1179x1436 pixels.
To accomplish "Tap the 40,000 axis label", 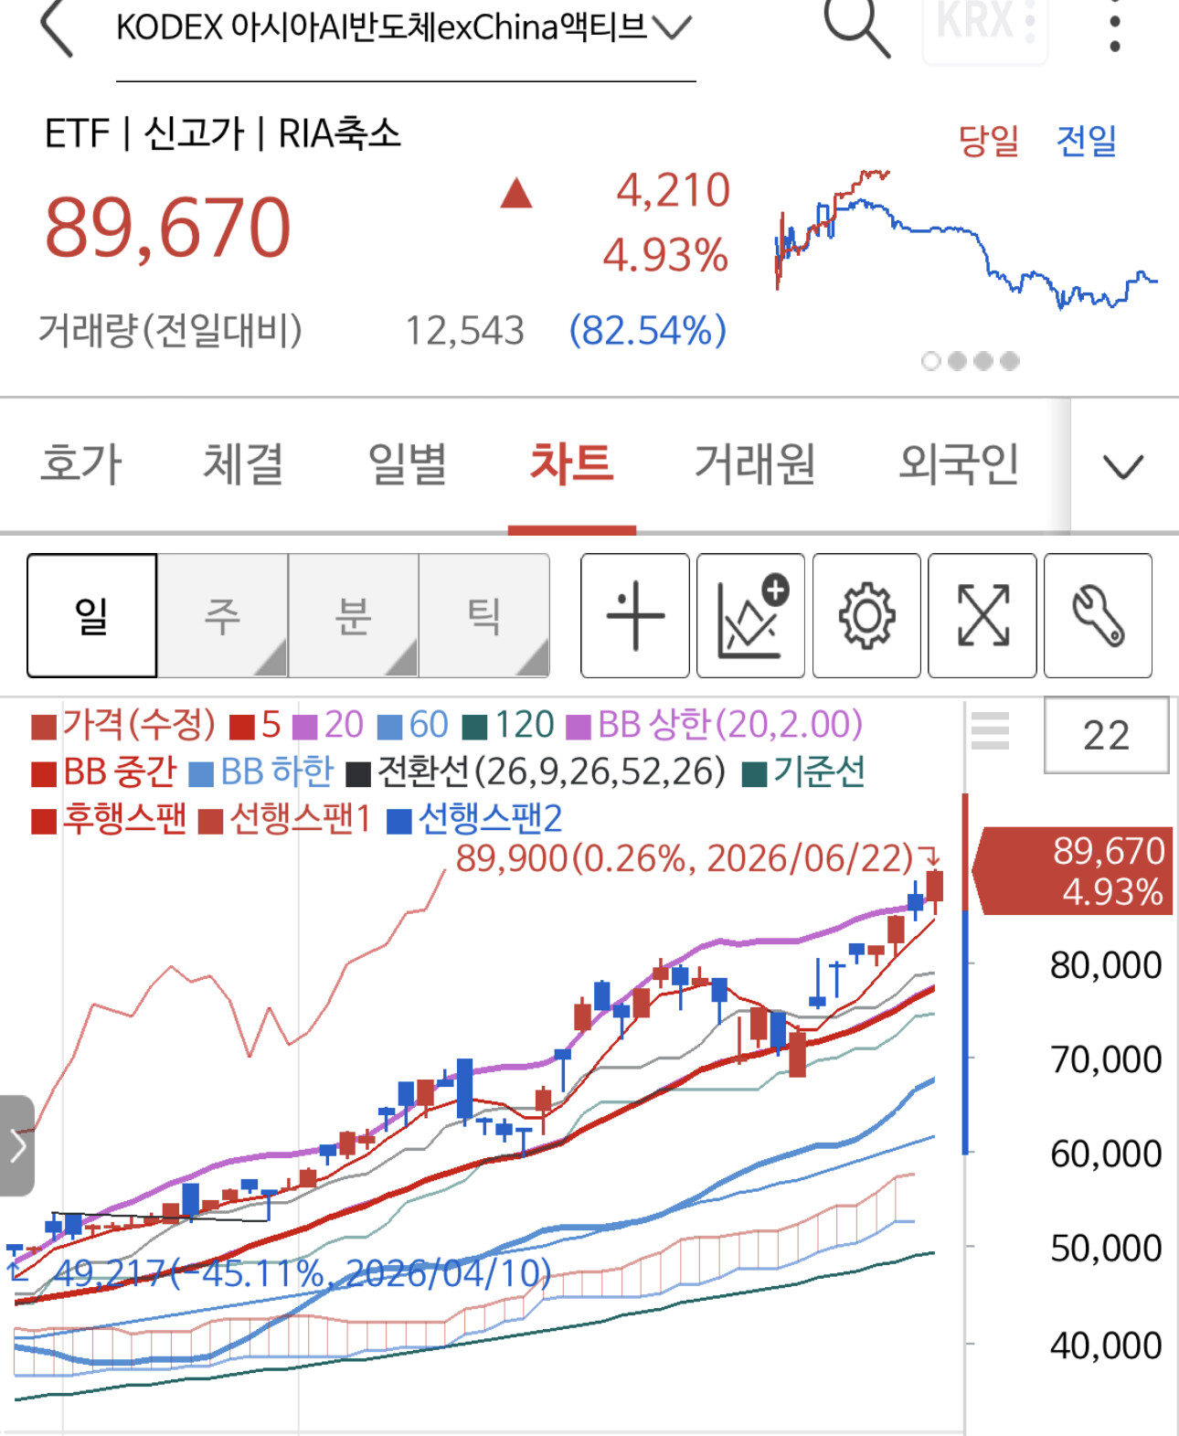I will (1106, 1346).
